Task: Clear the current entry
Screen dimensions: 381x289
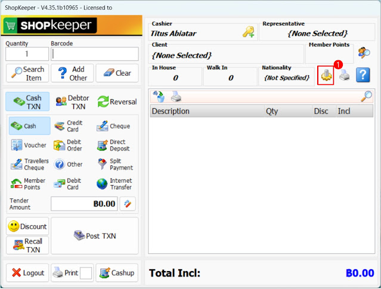Action: pyautogui.click(x=117, y=73)
